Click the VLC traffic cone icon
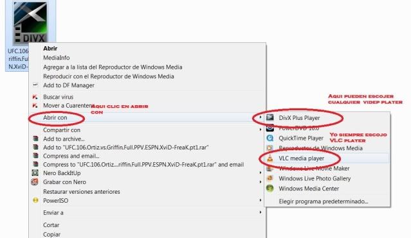Image resolution: width=411 pixels, height=238 pixels. [270, 158]
